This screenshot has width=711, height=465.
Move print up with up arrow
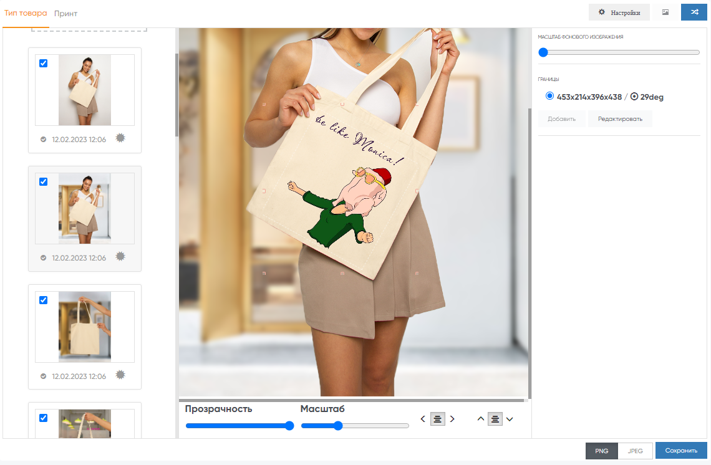(481, 419)
